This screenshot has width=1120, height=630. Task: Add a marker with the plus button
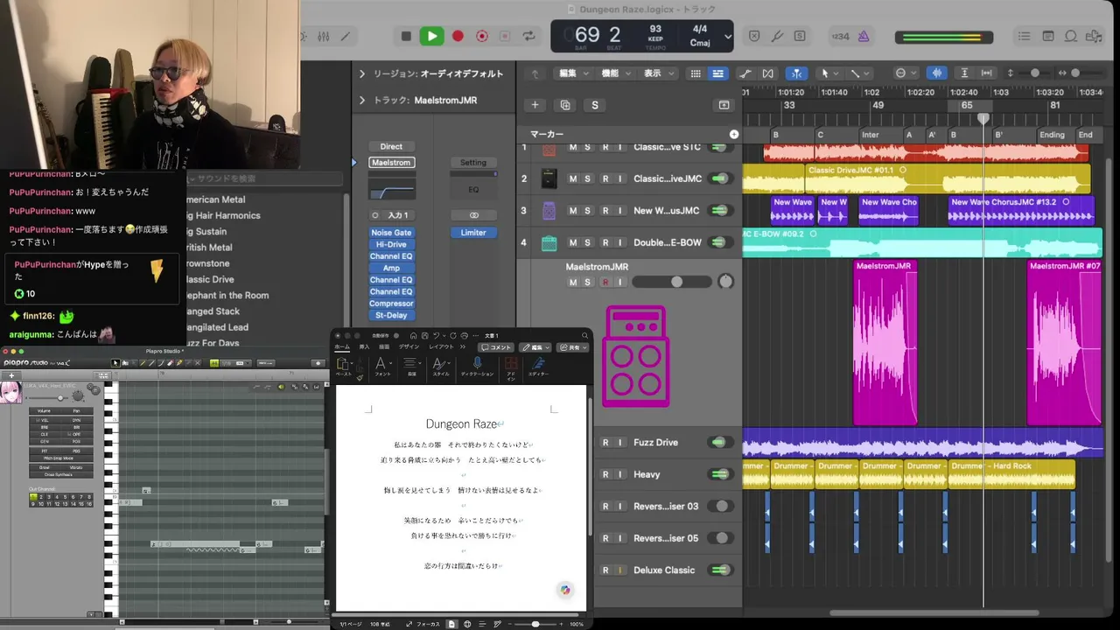pos(734,135)
